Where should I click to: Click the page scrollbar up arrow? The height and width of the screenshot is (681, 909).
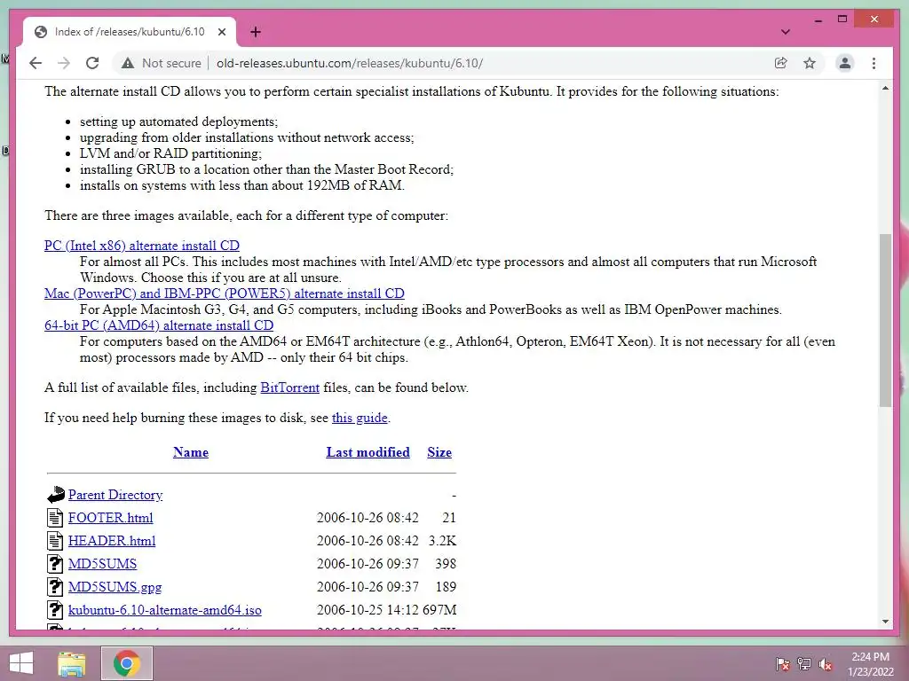(885, 89)
